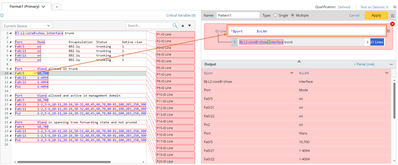Switch to Format1 (Primary) tab
The width and height of the screenshot is (398, 165).
point(27,7)
